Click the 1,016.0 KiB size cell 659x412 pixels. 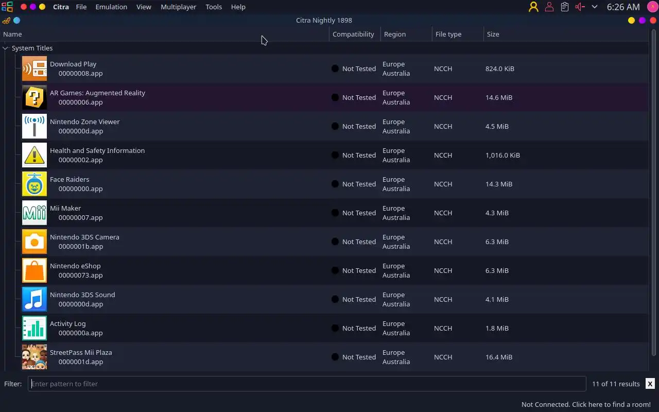(x=502, y=155)
